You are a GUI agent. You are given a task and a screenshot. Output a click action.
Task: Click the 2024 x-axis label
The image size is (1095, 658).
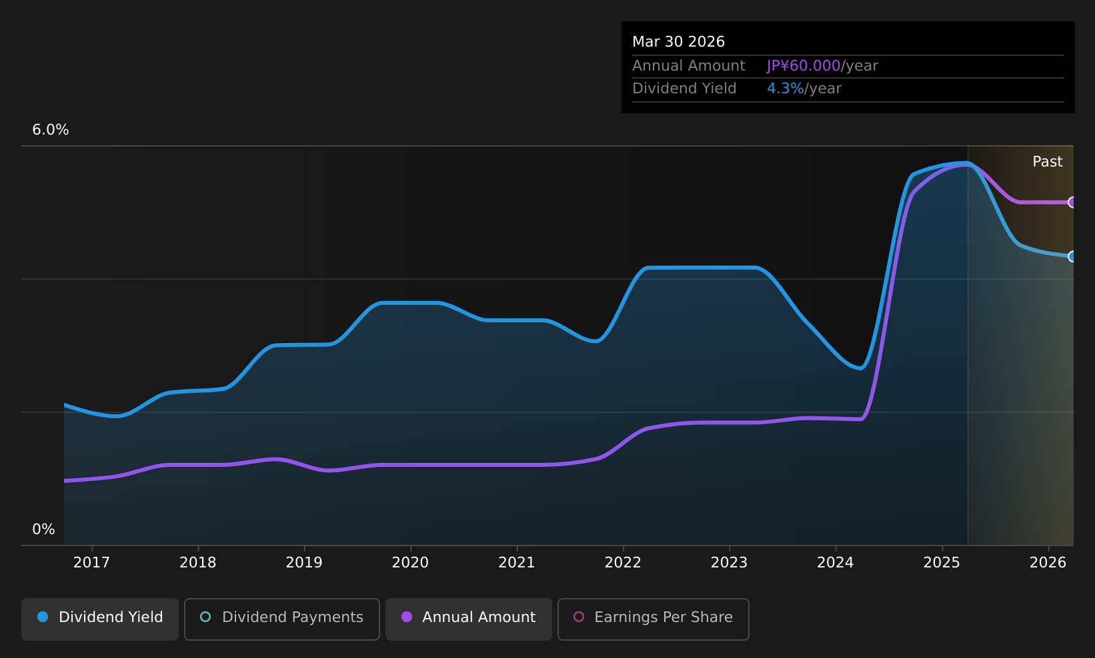pos(836,563)
